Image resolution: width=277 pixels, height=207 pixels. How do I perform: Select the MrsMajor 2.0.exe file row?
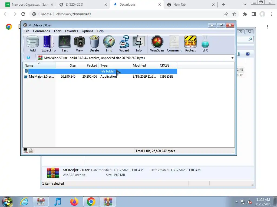100,77
